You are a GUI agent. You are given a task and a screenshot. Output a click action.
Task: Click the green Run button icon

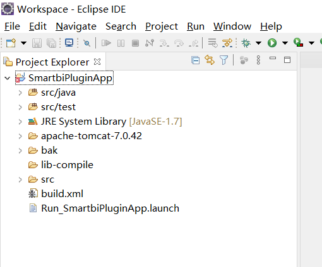[272, 43]
